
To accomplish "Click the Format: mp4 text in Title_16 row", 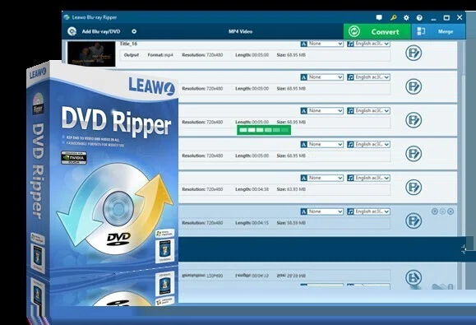I will pos(160,55).
